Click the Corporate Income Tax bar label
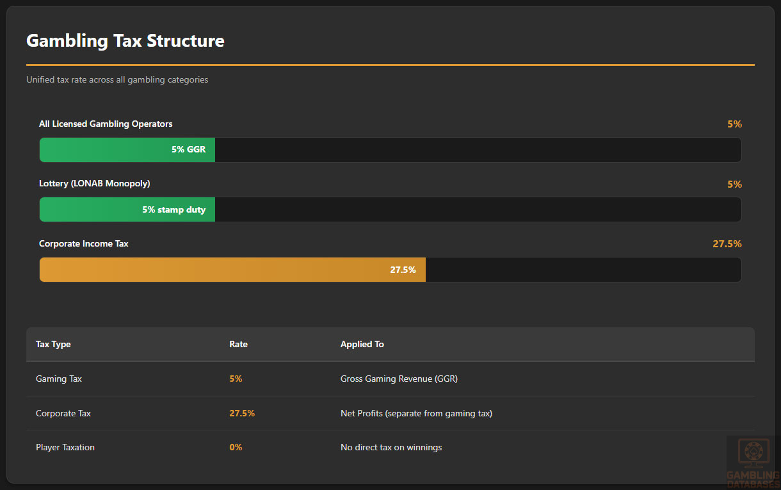This screenshot has width=781, height=490. click(x=84, y=244)
